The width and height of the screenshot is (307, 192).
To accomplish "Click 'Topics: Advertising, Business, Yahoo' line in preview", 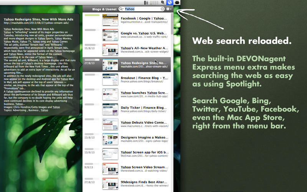I will pos(26,110).
